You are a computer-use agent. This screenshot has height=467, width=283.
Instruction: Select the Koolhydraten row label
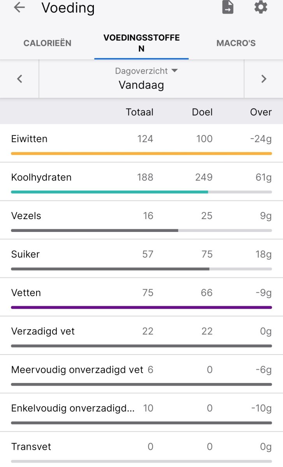41,177
